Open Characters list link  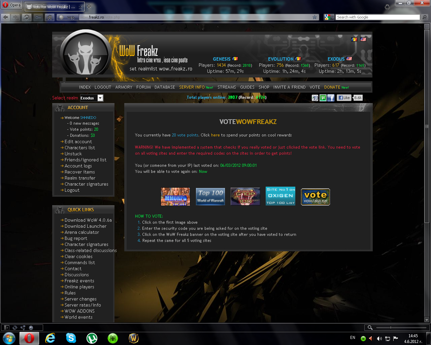coord(80,148)
